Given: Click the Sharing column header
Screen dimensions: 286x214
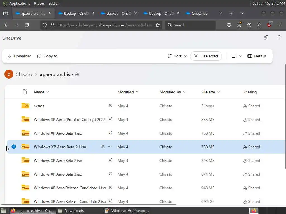Looking at the screenshot, I should click(x=250, y=92).
